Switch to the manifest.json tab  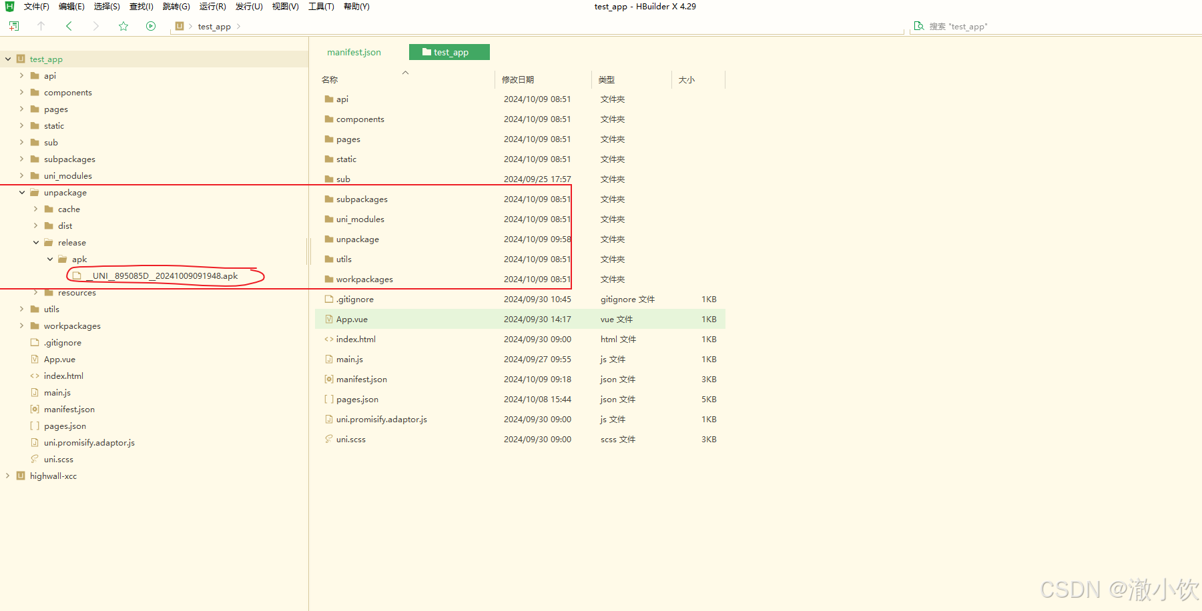pyautogui.click(x=354, y=52)
